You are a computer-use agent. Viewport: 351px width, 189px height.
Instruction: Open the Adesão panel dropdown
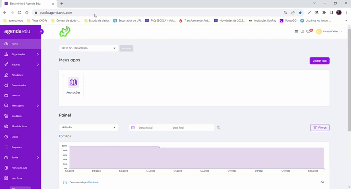coord(88,127)
